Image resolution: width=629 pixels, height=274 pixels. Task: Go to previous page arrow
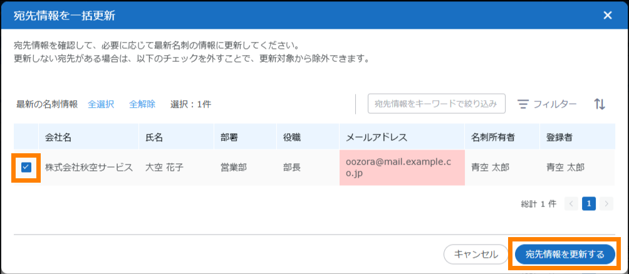[571, 203]
